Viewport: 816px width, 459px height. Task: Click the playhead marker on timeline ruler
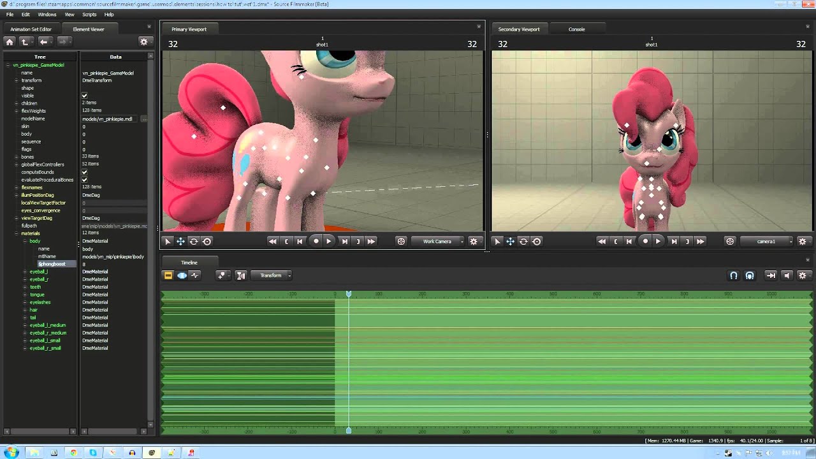[x=349, y=294]
